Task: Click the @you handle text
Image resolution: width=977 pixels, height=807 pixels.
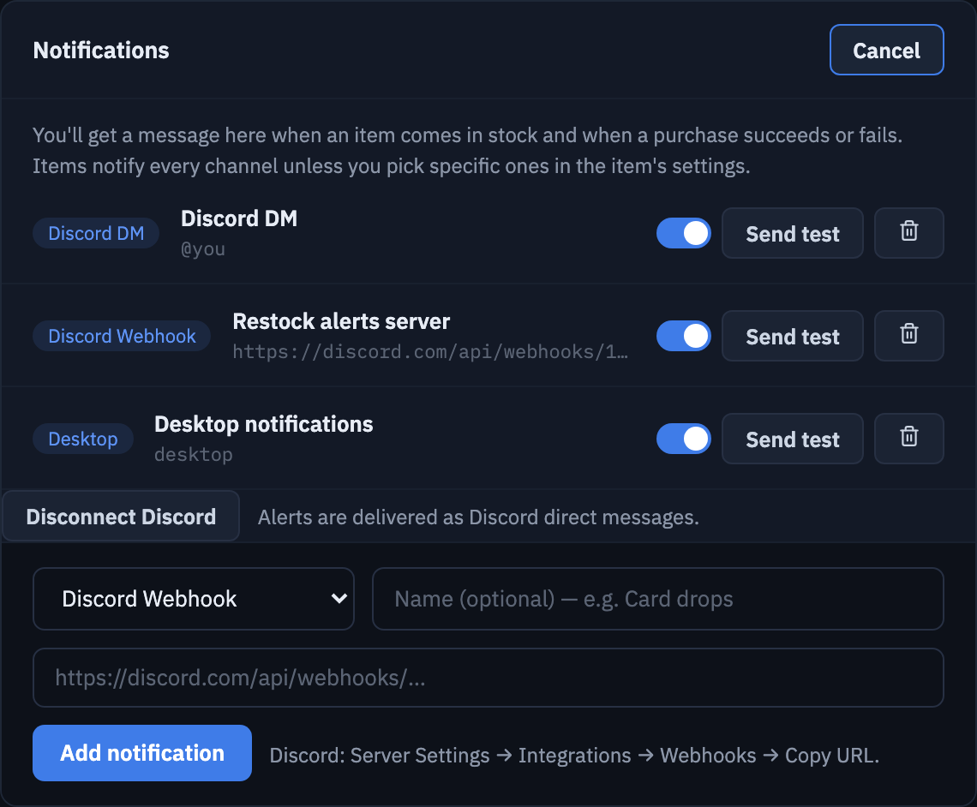Action: 203,249
